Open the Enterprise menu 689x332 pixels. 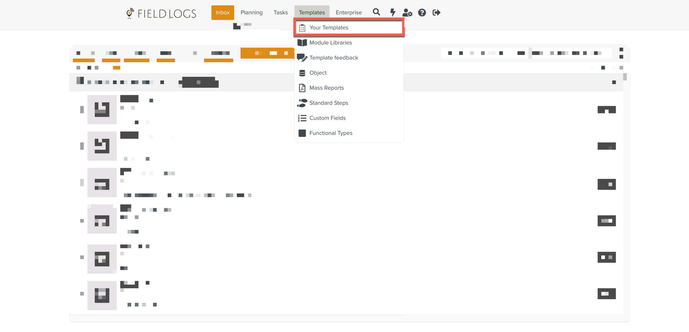point(348,12)
